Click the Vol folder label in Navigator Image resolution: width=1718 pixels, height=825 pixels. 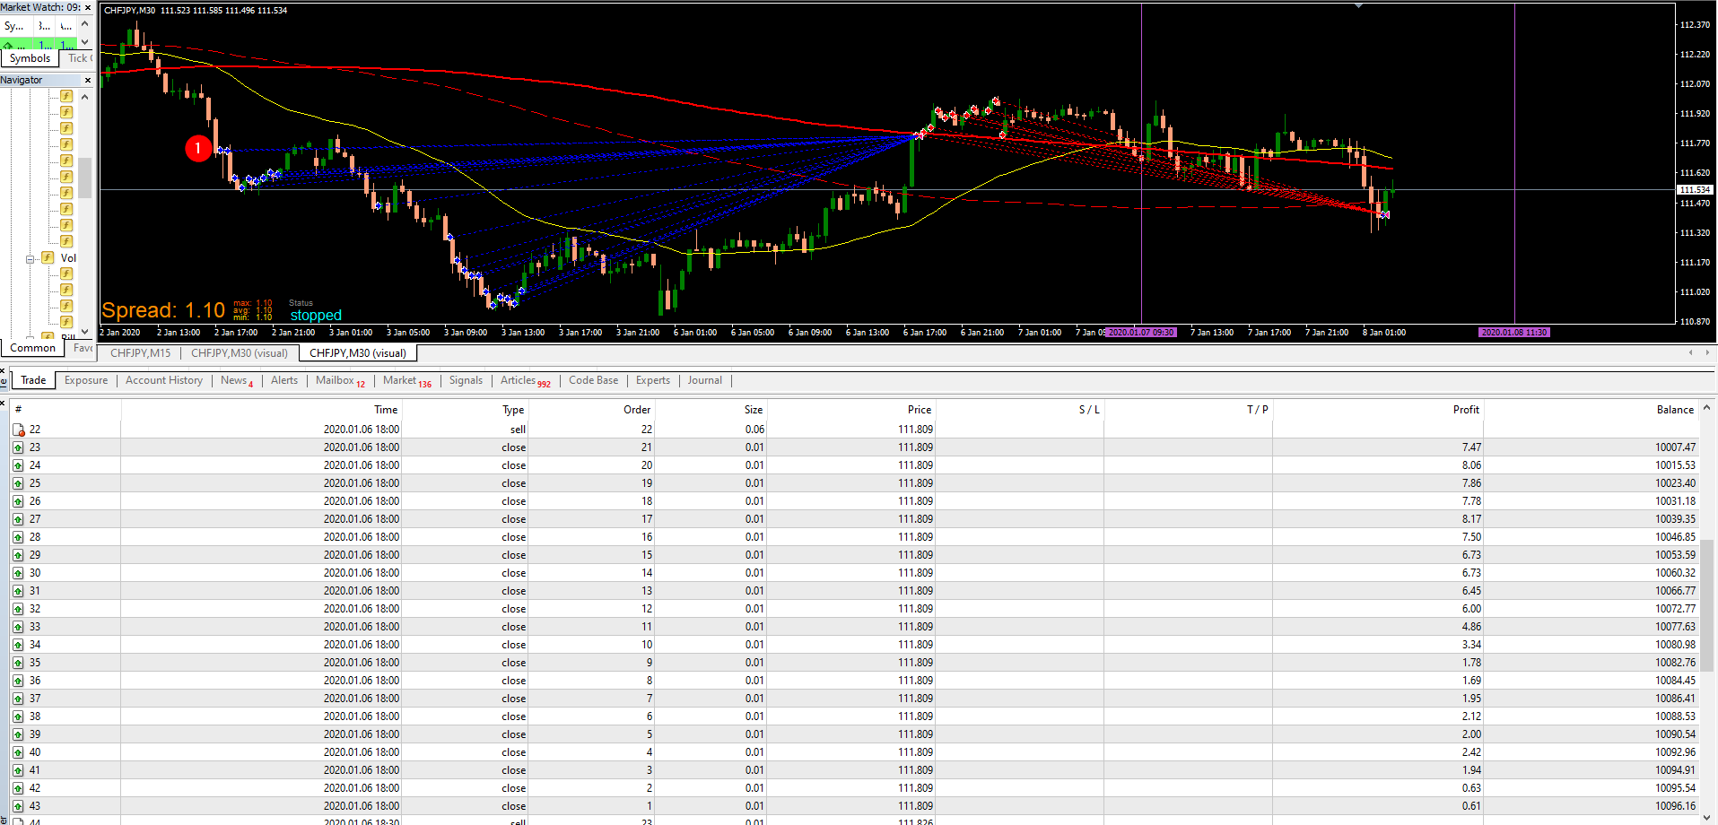tap(68, 258)
